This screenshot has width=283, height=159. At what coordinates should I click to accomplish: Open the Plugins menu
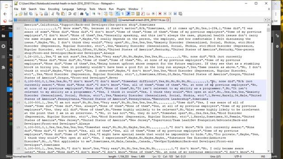pyautogui.click(x=121, y=9)
